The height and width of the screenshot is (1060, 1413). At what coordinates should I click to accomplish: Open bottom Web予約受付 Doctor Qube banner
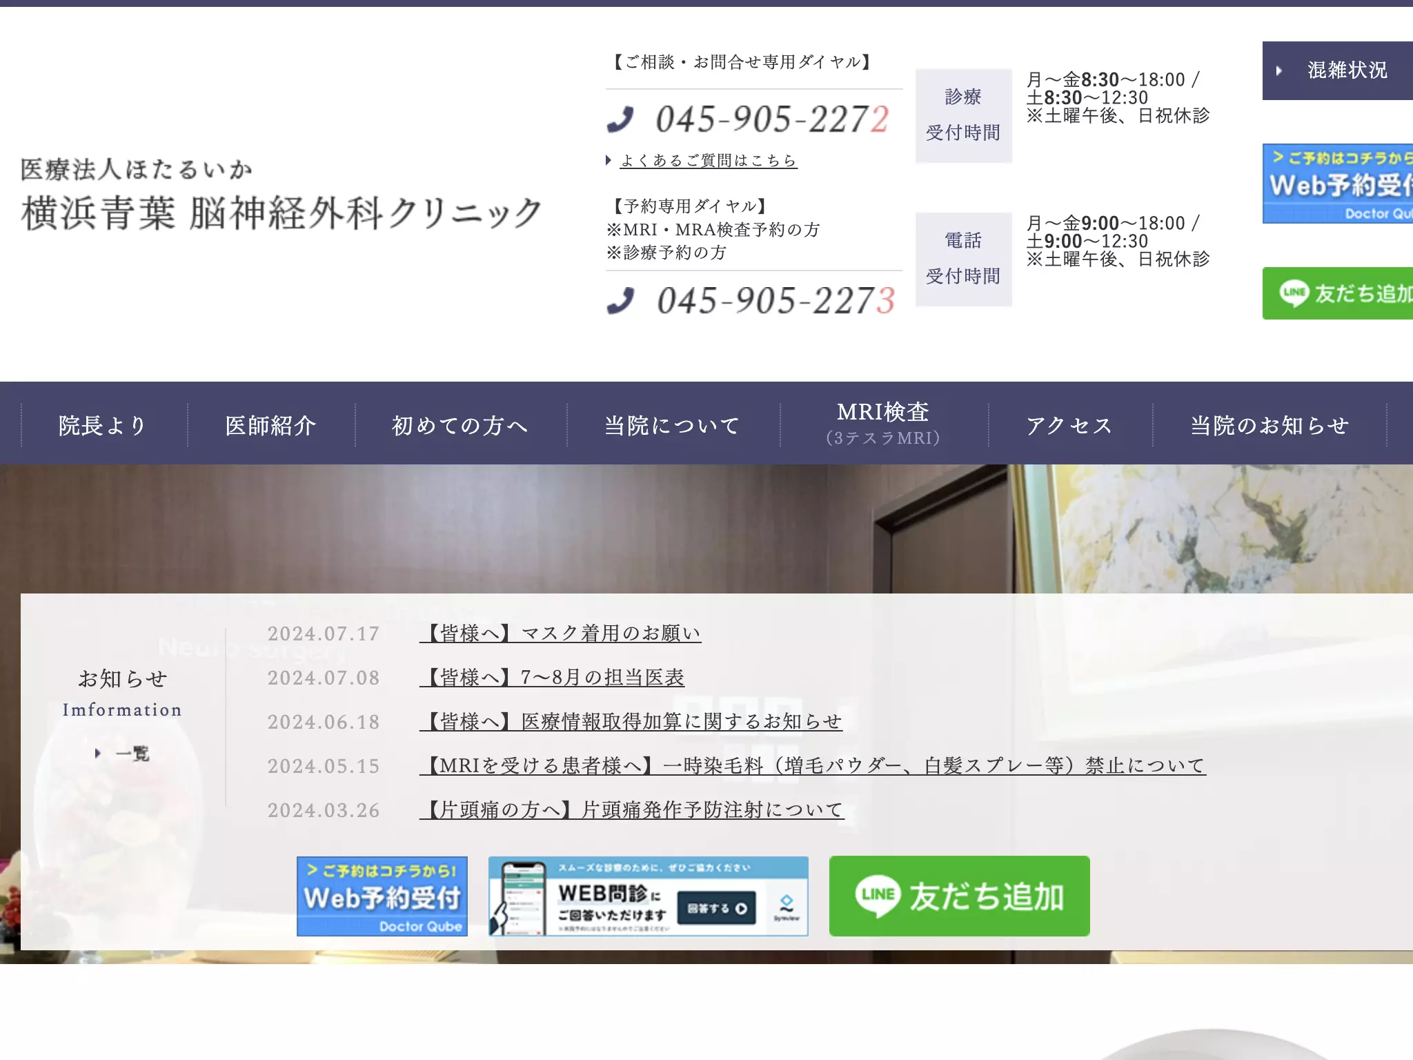pos(382,896)
